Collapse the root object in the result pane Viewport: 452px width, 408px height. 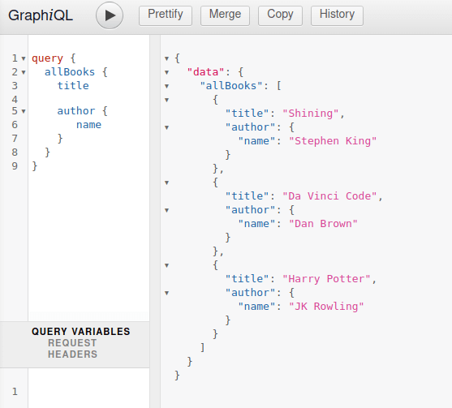click(166, 58)
